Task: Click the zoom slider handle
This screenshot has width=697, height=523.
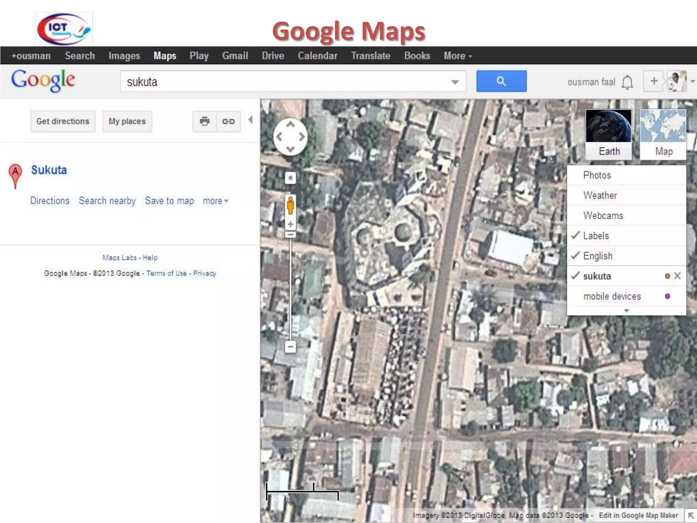Action: 290,235
